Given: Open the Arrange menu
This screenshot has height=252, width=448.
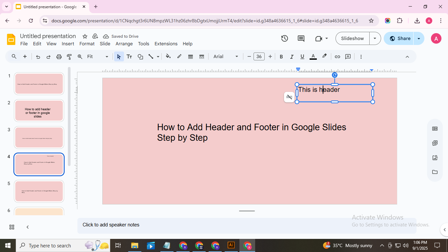Looking at the screenshot, I should pyautogui.click(x=124, y=44).
